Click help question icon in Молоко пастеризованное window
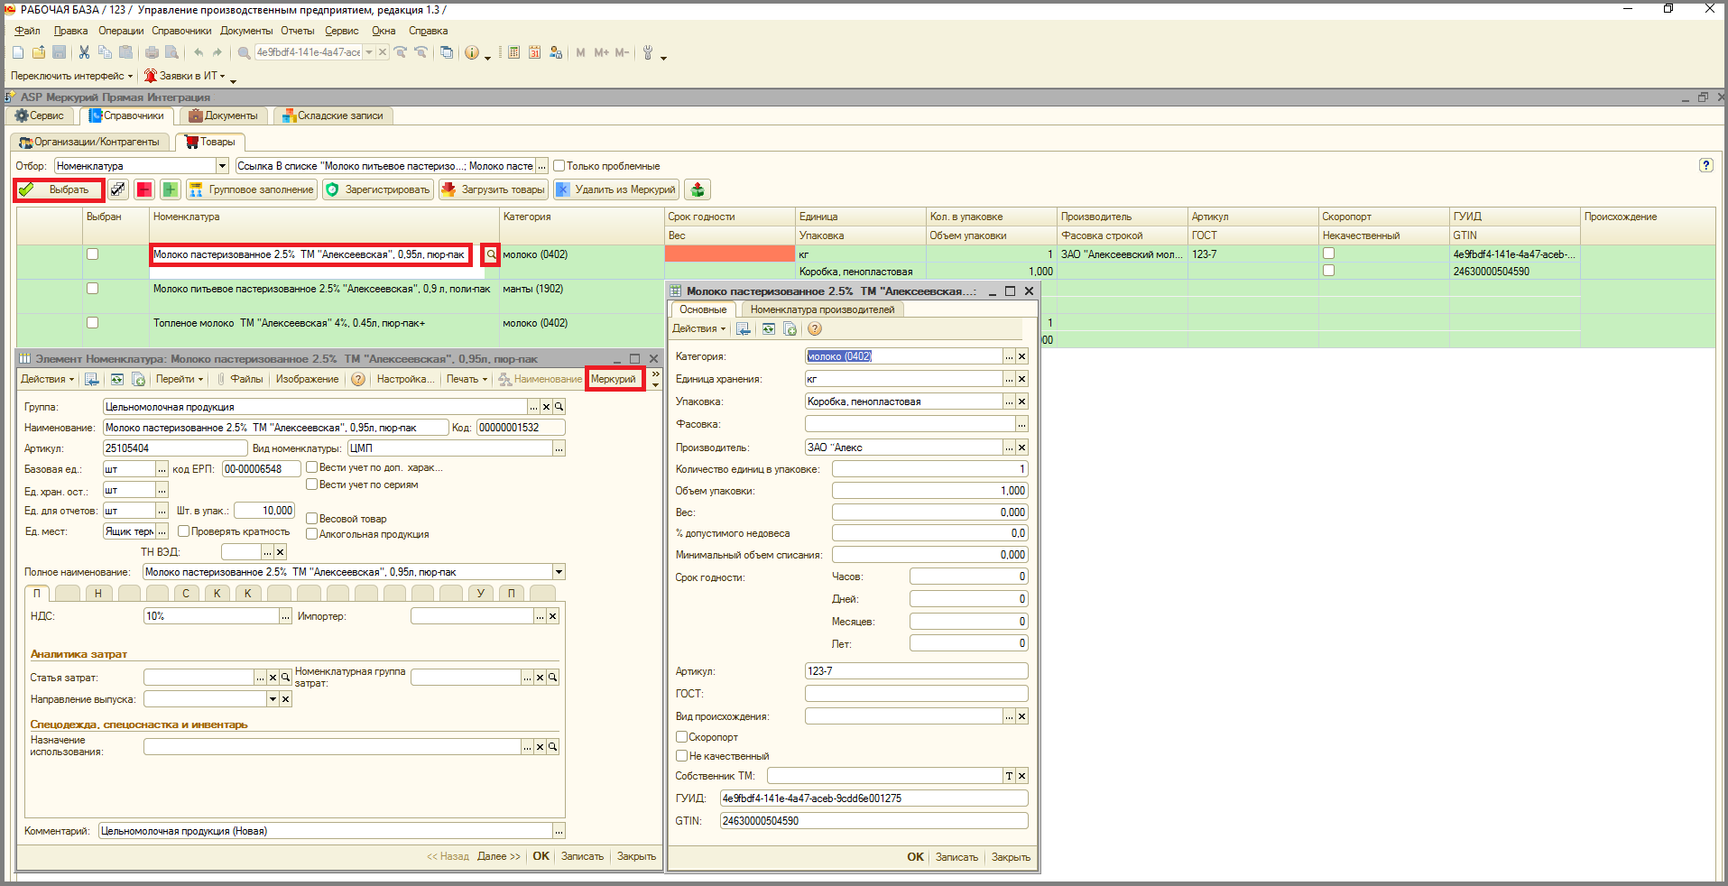1728x886 pixels. tap(815, 328)
